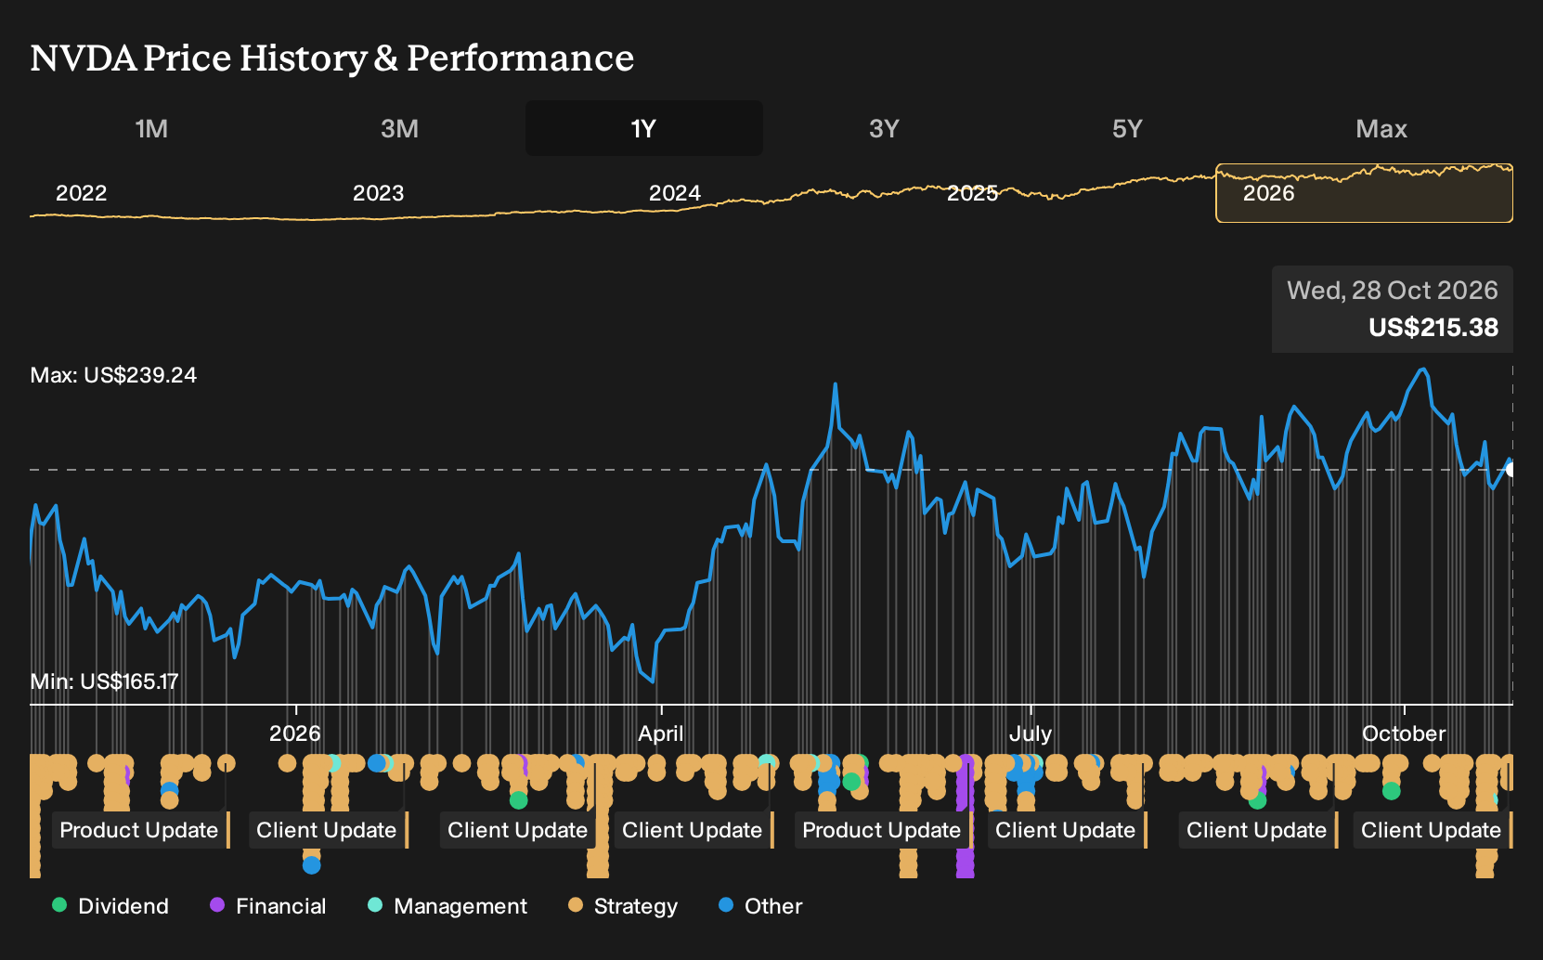Click the July axis label
1543x960 pixels.
(1031, 733)
